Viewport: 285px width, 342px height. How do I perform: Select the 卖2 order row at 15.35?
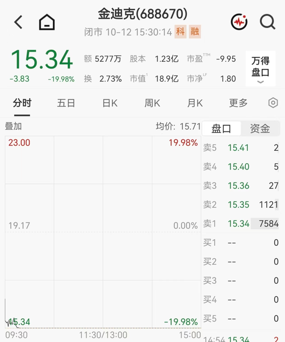241,205
